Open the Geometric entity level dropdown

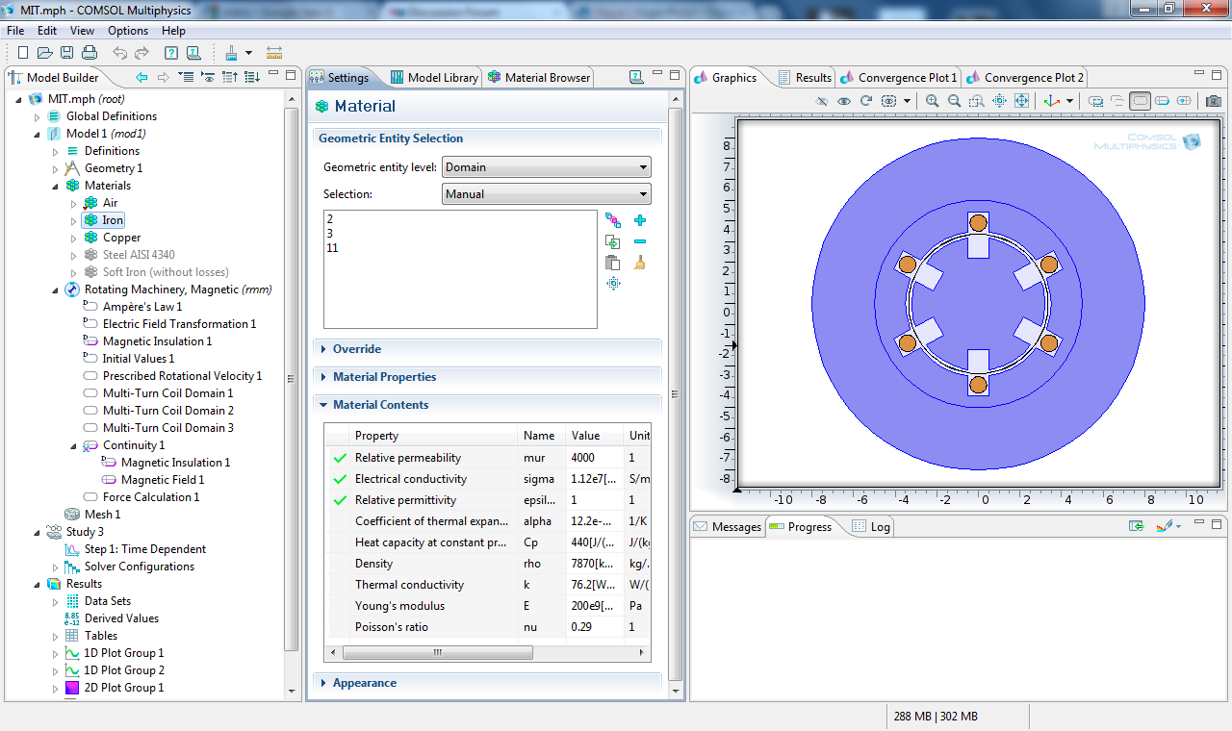coord(546,167)
